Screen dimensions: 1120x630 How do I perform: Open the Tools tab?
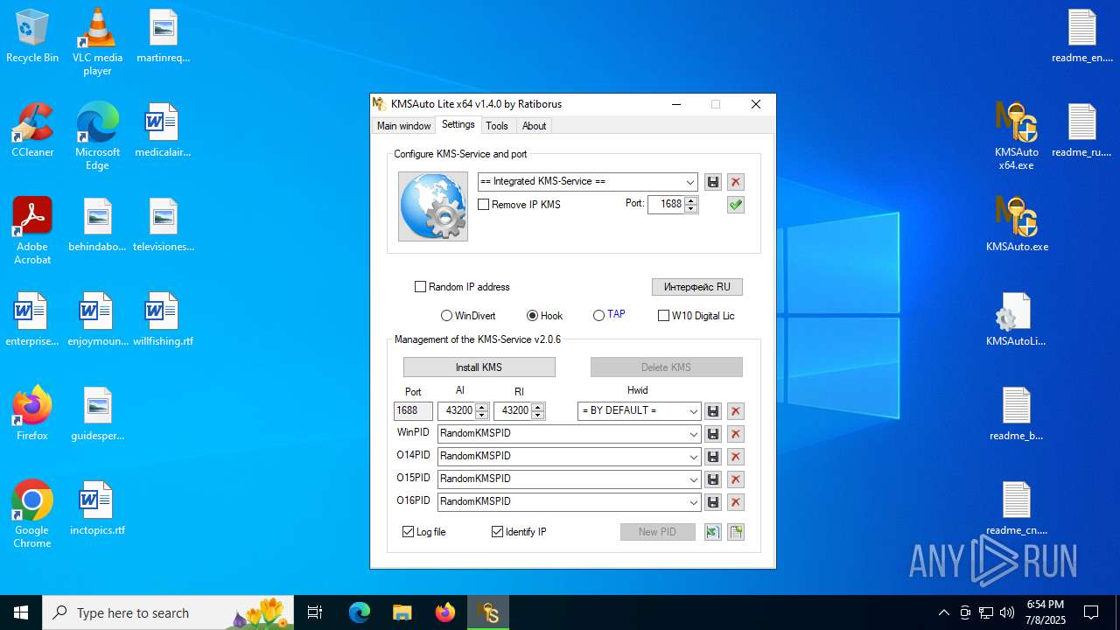[497, 126]
